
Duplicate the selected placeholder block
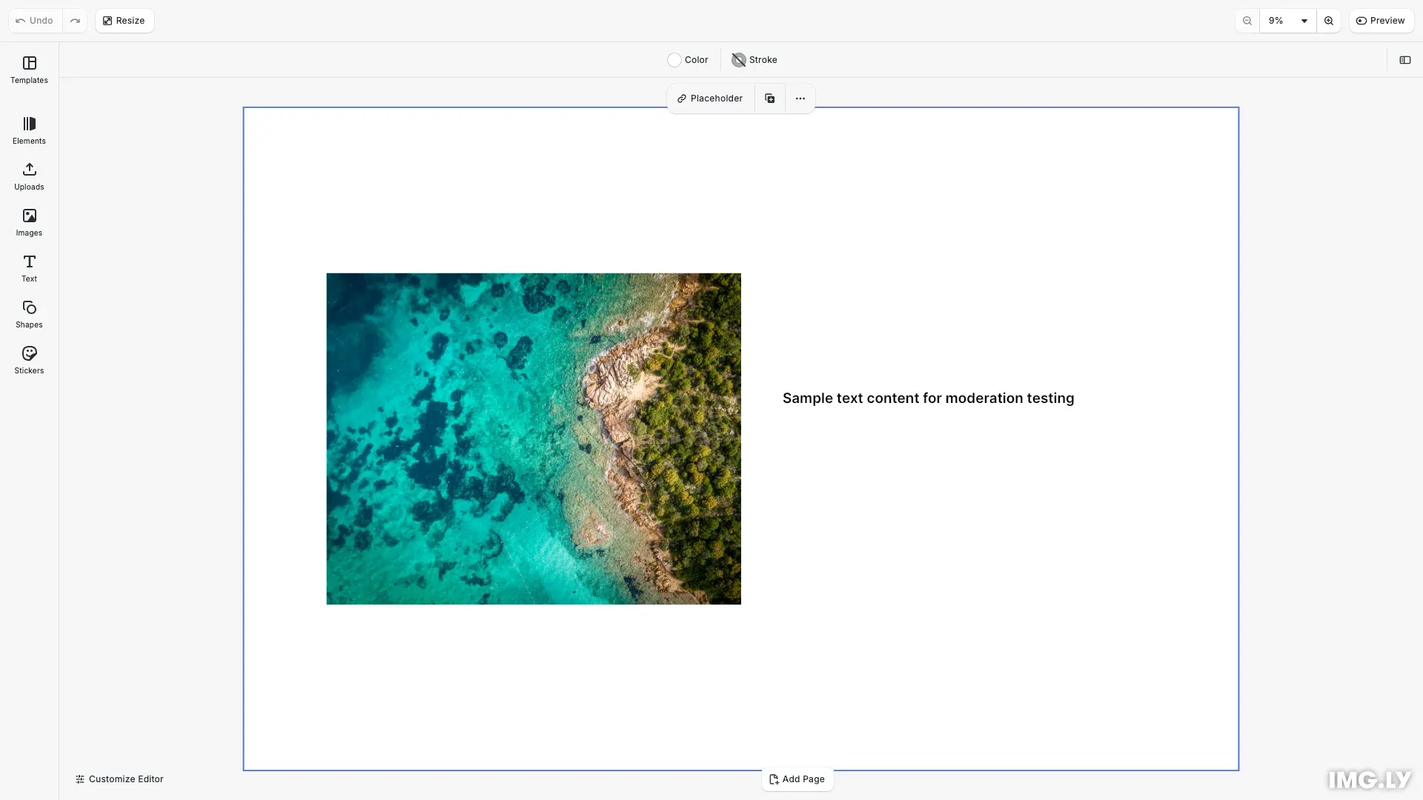click(769, 98)
